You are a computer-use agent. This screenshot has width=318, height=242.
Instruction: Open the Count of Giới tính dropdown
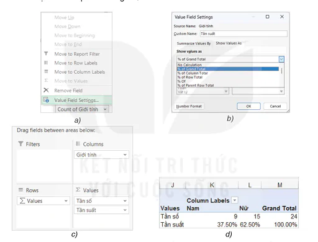105,109
